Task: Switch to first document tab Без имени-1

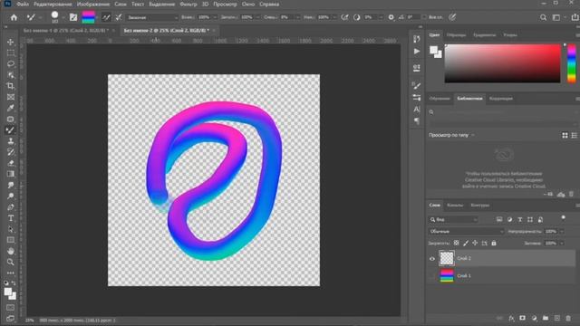Action: 66,30
